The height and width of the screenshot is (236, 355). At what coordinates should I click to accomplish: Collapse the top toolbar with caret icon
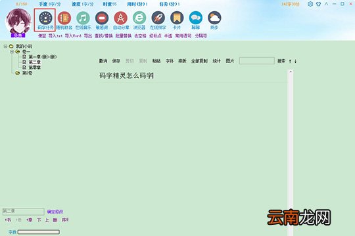tap(326, 4)
